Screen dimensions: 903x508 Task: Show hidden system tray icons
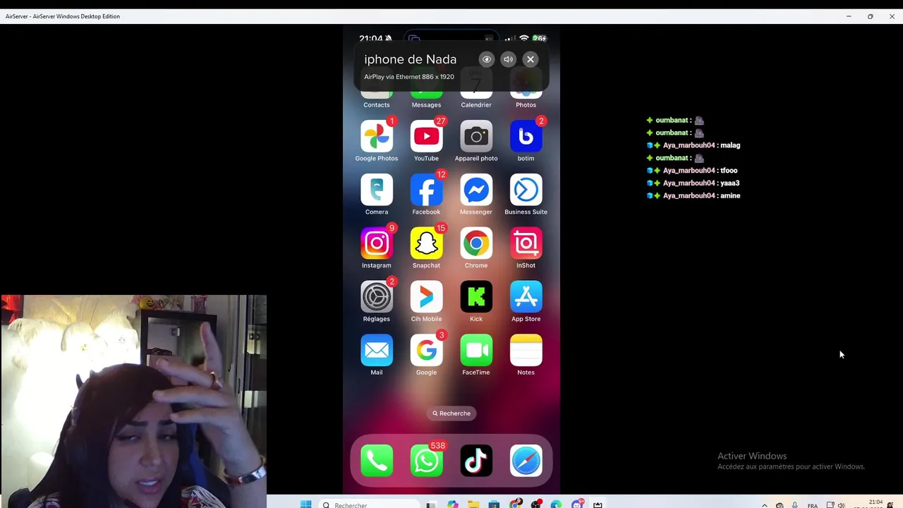coord(764,504)
